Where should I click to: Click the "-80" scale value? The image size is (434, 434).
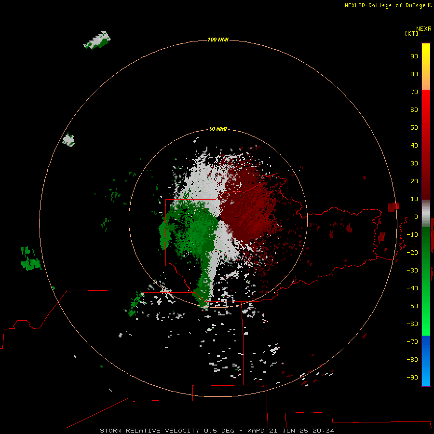coord(412,360)
